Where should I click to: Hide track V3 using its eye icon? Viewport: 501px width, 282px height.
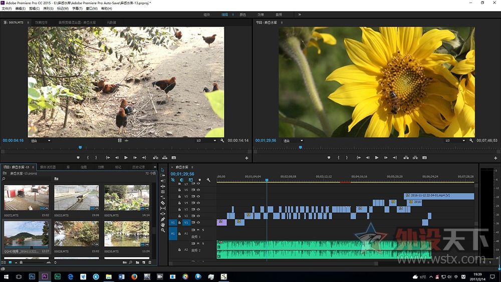pyautogui.click(x=198, y=209)
